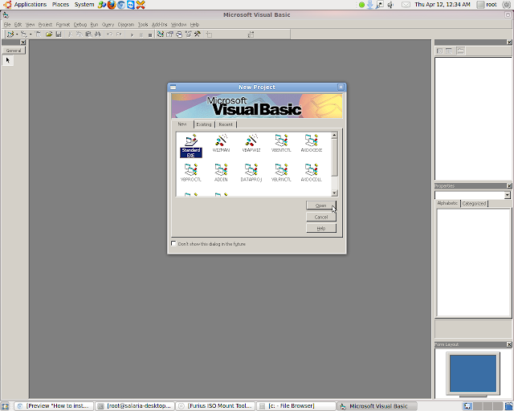Open the Properties object combo box dropdown
514x411 pixels.
click(x=507, y=195)
